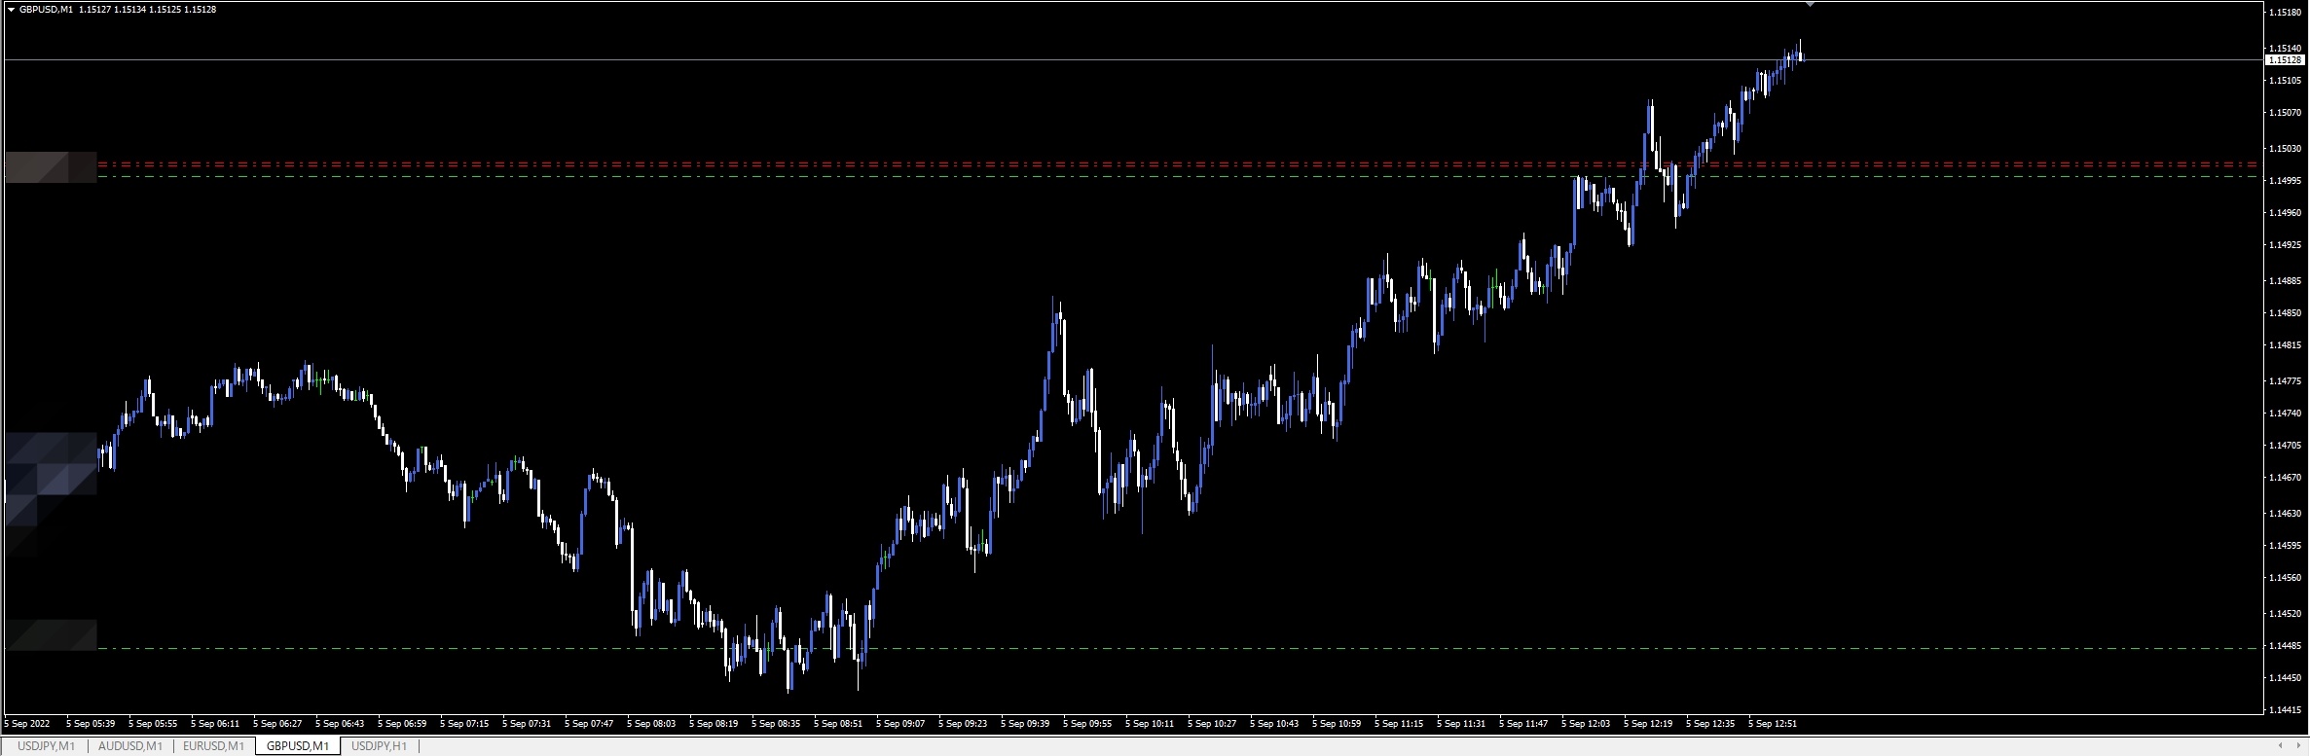2310x756 pixels.
Task: Click the 1.15180 label on the price scale
Action: pyautogui.click(x=2284, y=13)
